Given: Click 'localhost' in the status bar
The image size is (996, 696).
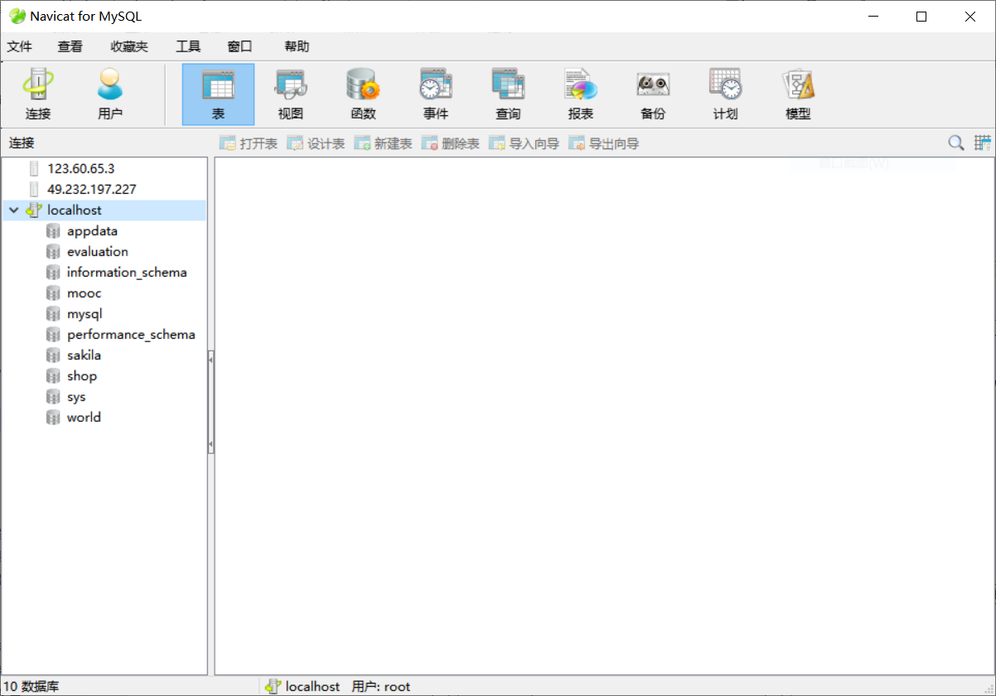Looking at the screenshot, I should click(x=312, y=686).
